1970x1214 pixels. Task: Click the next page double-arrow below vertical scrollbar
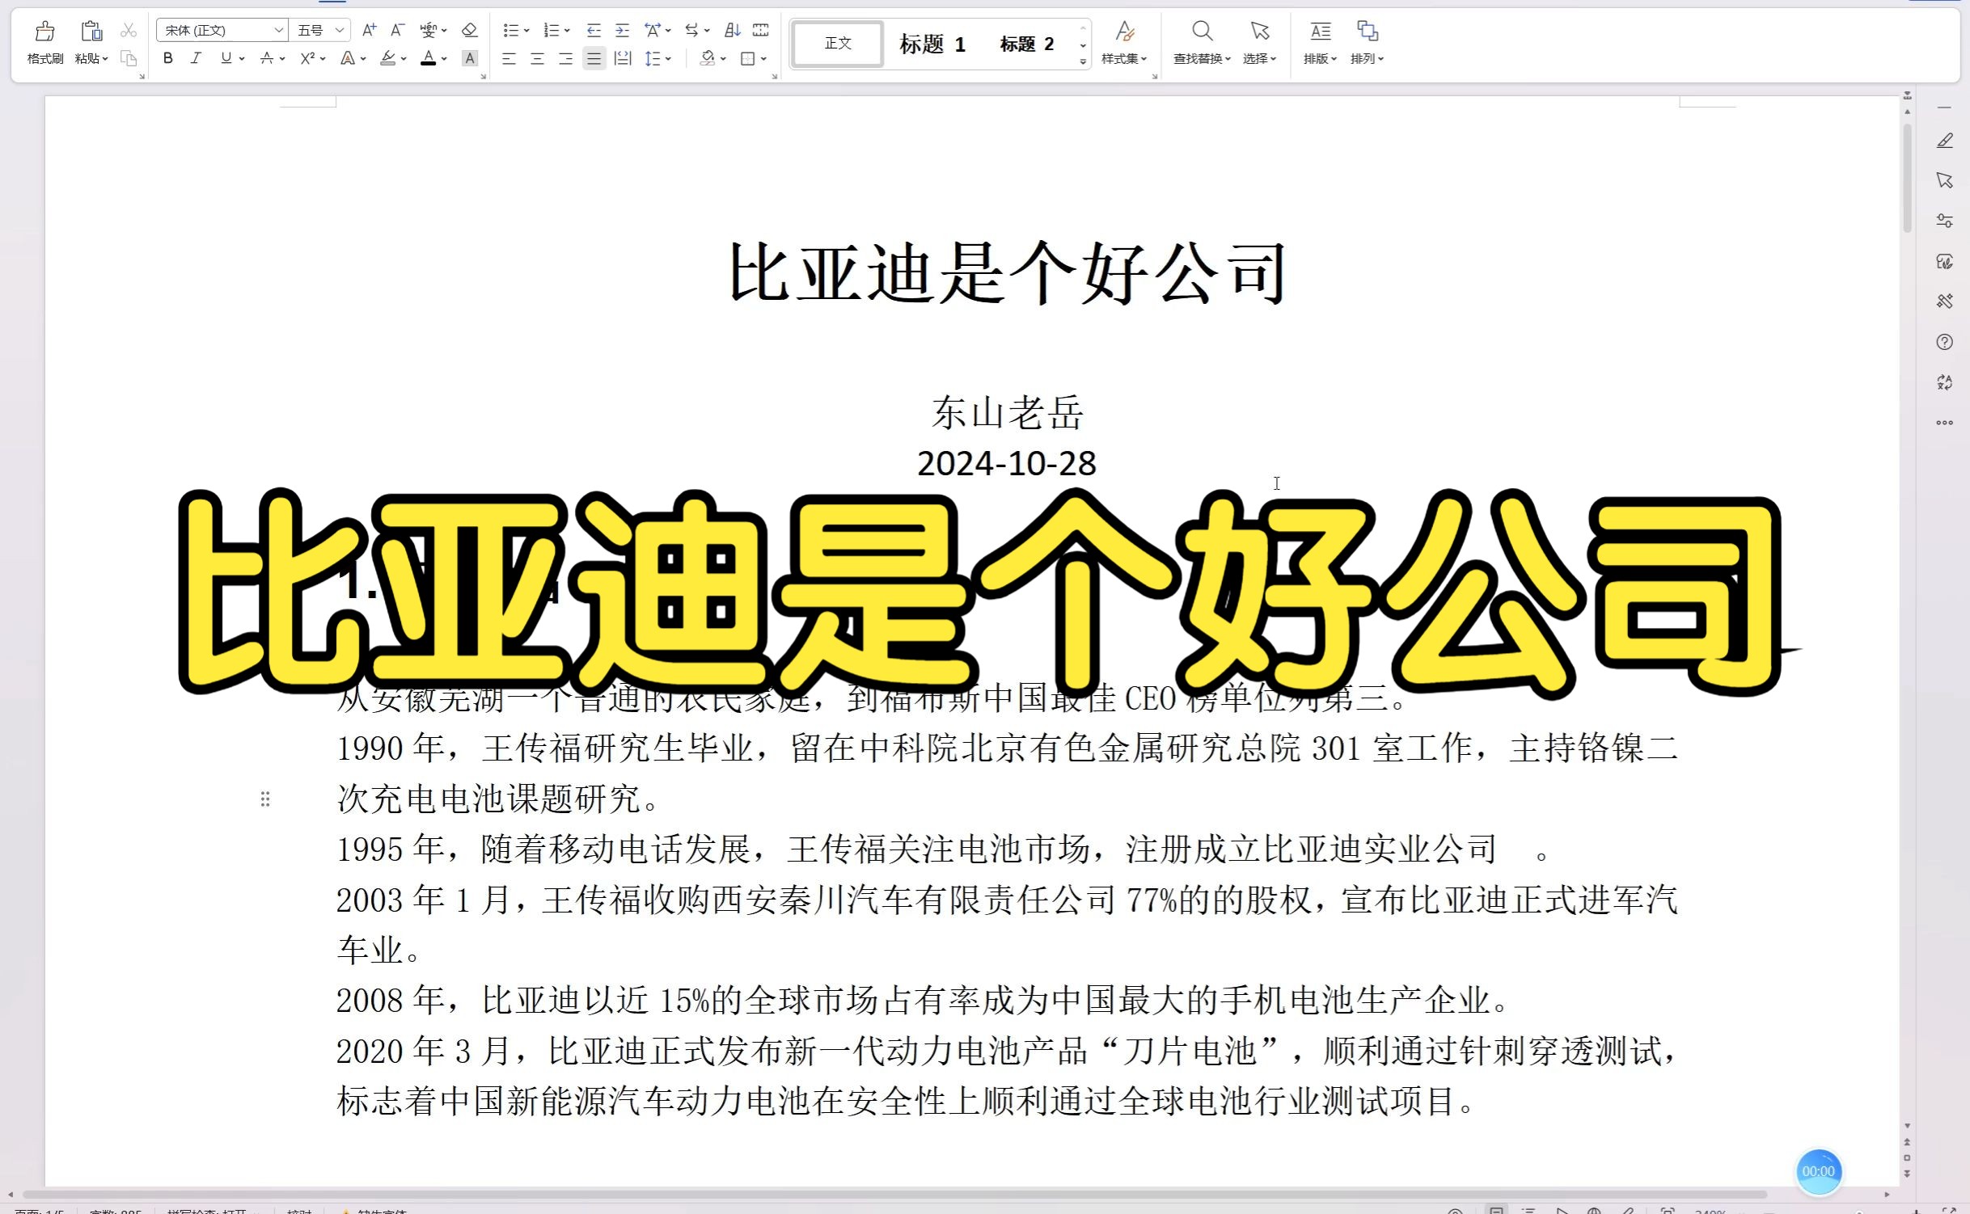[1907, 1174]
